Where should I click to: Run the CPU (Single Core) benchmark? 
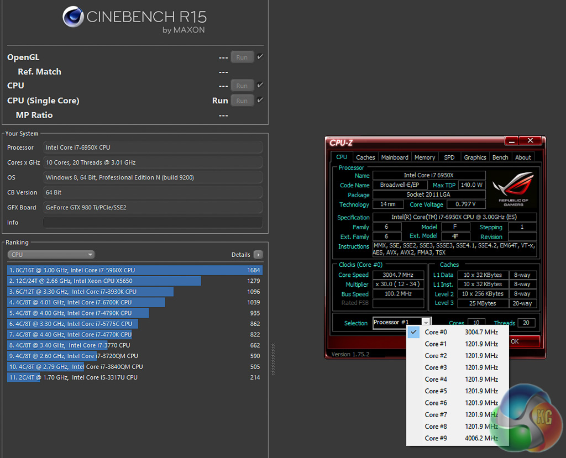click(242, 101)
